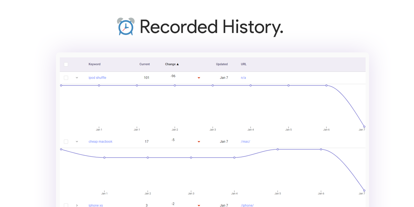The image size is (414, 207).
Task: Click the -96 change value
Action: tap(173, 76)
